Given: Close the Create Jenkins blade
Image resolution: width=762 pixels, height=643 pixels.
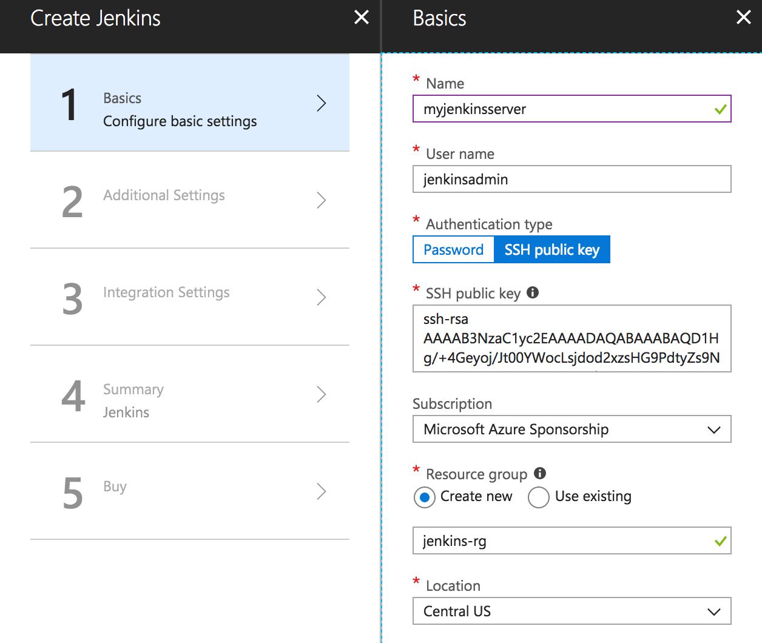Looking at the screenshot, I should tap(362, 17).
